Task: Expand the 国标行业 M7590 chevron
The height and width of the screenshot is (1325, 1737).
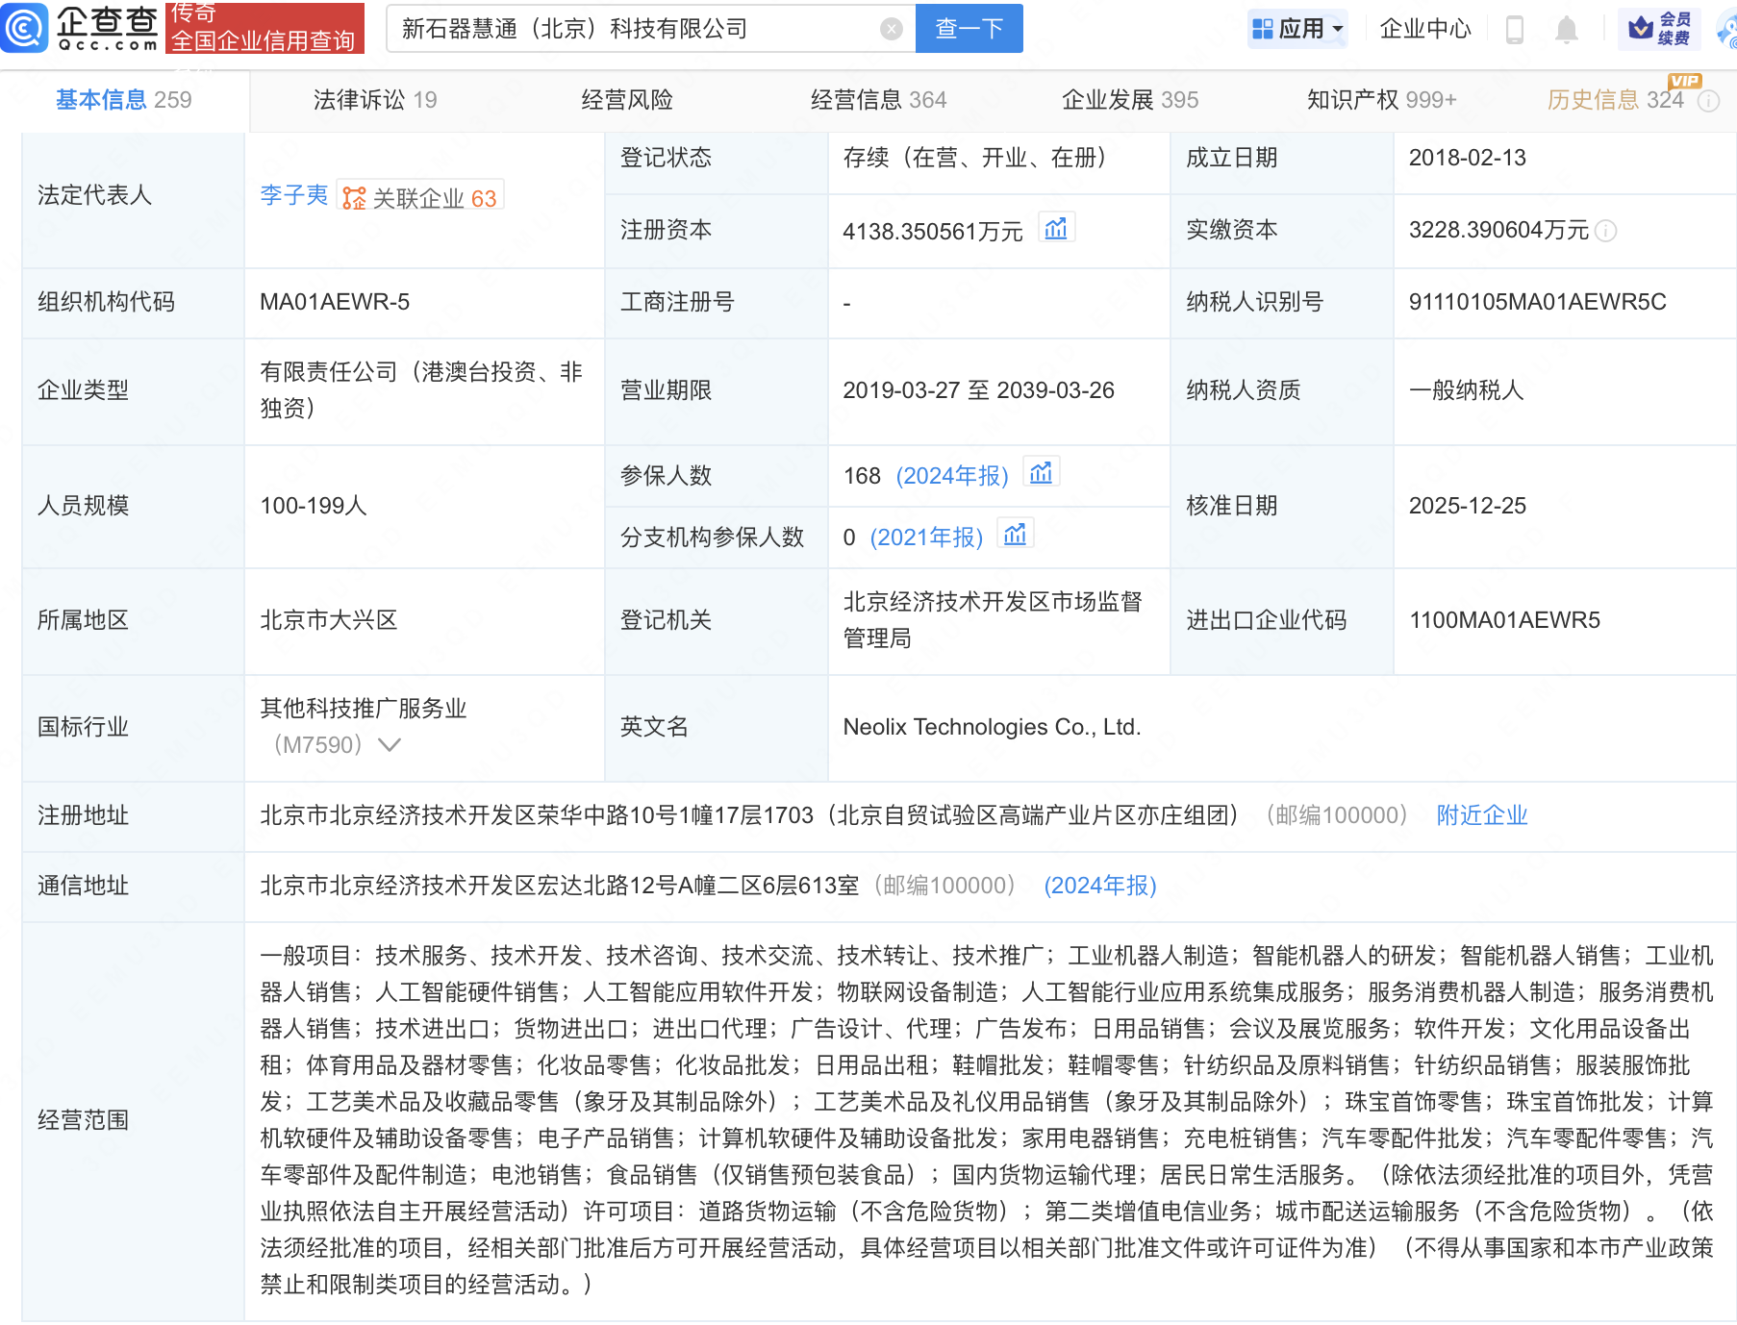Action: click(390, 745)
